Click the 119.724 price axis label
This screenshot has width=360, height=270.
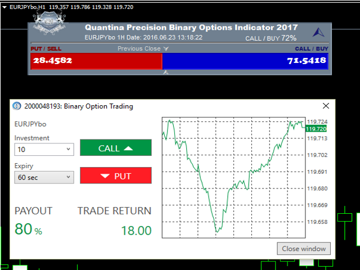pyautogui.click(x=317, y=121)
